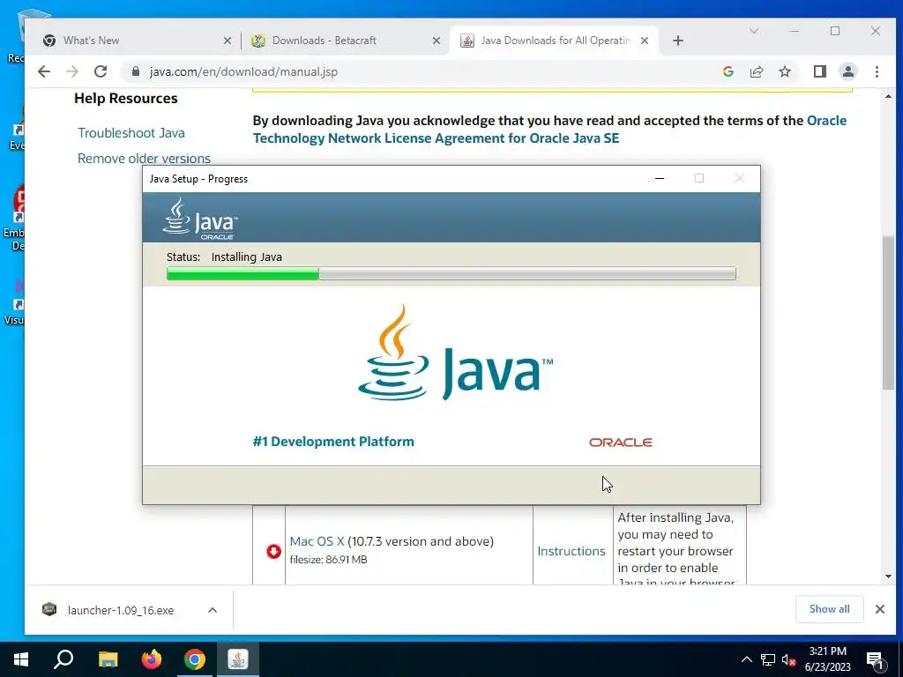Close the Java Downloads tab
The image size is (903, 677).
point(645,41)
